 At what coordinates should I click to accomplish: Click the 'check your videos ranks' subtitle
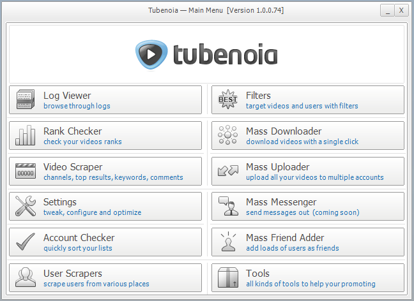(x=82, y=142)
